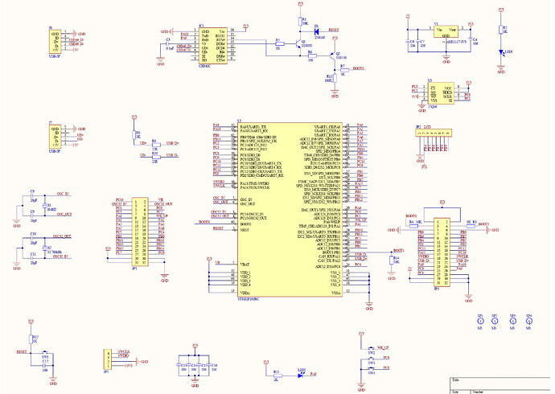Select the 8MHz crystal X2
555x394 pixels.
44,205
